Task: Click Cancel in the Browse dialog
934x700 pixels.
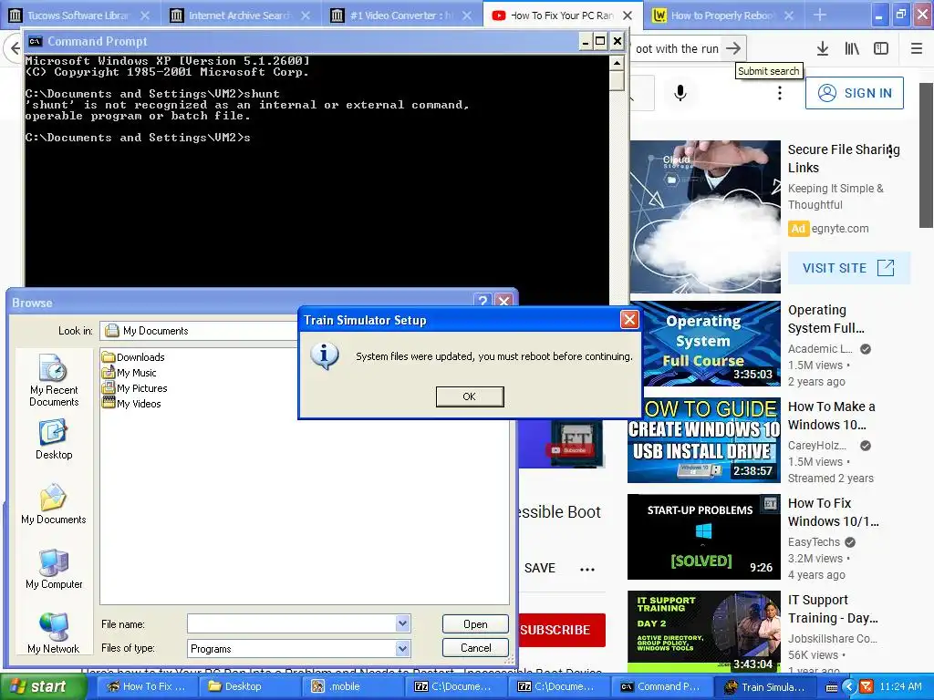Action: 475,648
